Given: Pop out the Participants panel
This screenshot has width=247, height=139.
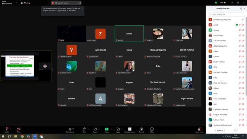Looking at the screenshot, I should pos(241,8).
